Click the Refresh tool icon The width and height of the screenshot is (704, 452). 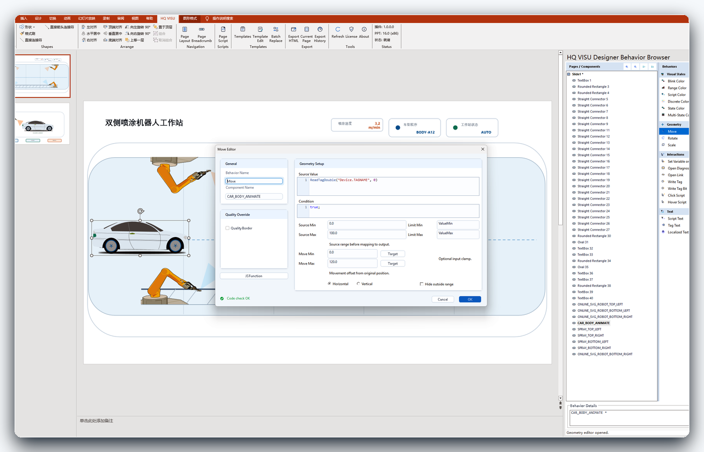coord(338,33)
